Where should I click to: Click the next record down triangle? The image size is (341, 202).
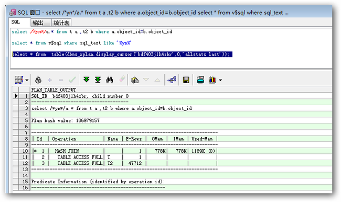click(146, 80)
